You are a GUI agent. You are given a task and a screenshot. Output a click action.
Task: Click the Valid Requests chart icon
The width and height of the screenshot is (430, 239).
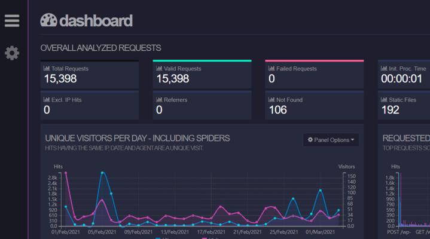(159, 69)
